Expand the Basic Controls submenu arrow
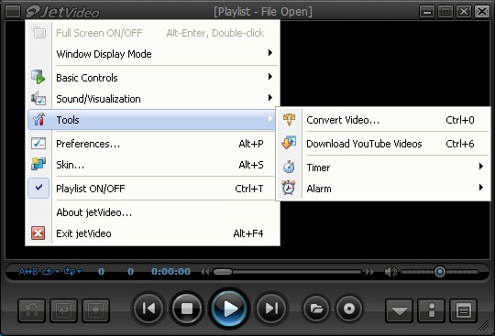This screenshot has height=336, width=495. tap(270, 77)
